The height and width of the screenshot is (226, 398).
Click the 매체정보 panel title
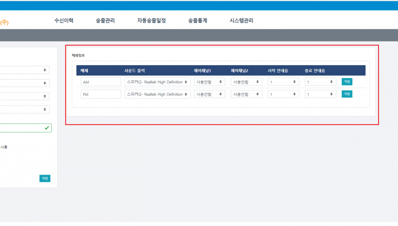(78, 55)
